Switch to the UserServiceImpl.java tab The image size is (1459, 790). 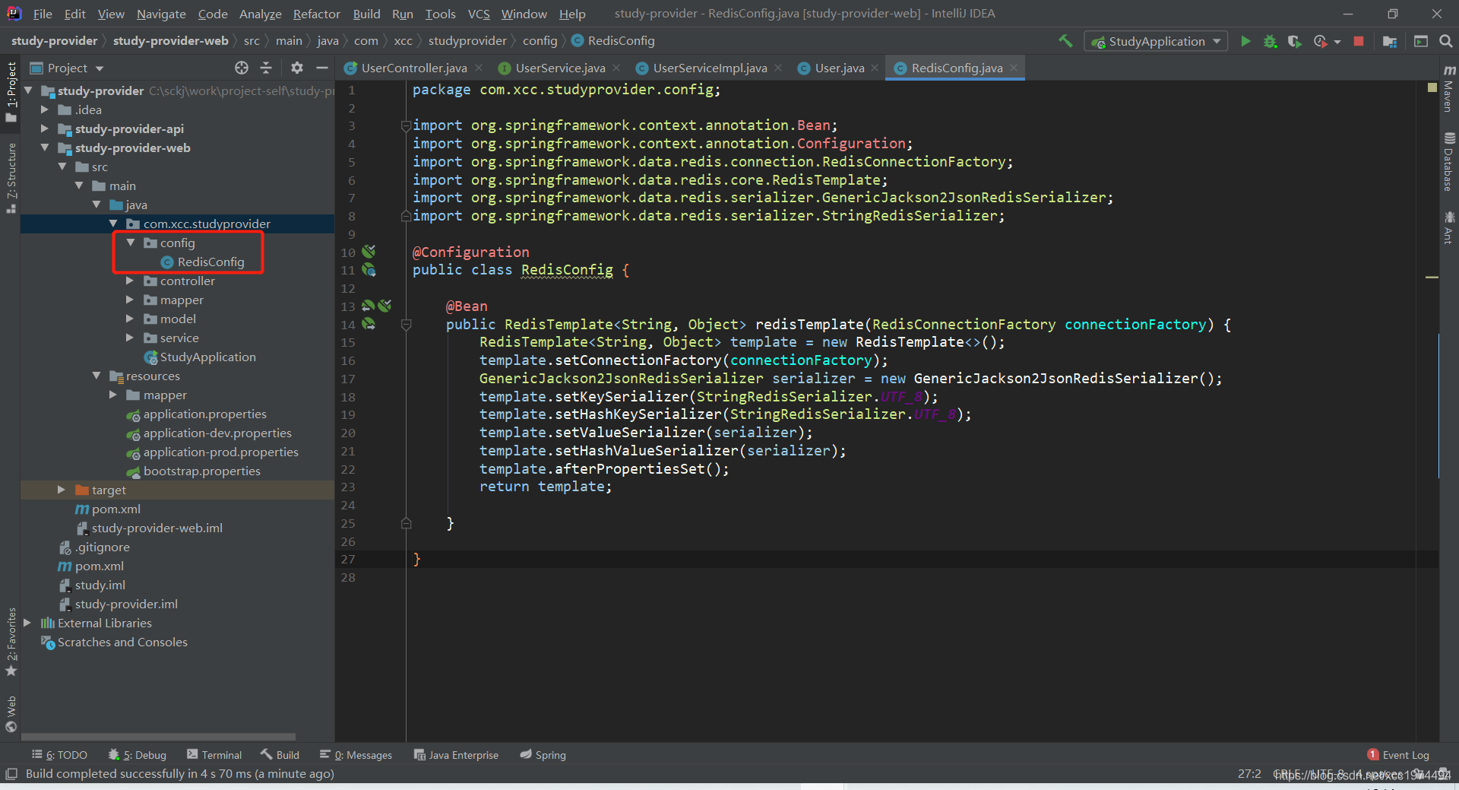point(710,68)
